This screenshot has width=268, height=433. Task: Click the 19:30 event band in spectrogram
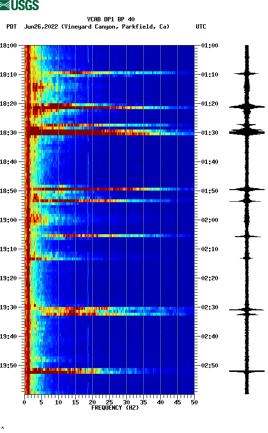(110, 311)
